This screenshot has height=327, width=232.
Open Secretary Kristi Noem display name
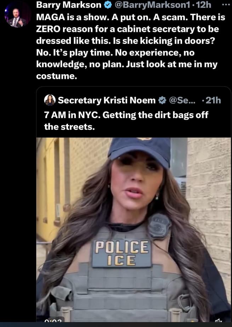pos(107,100)
